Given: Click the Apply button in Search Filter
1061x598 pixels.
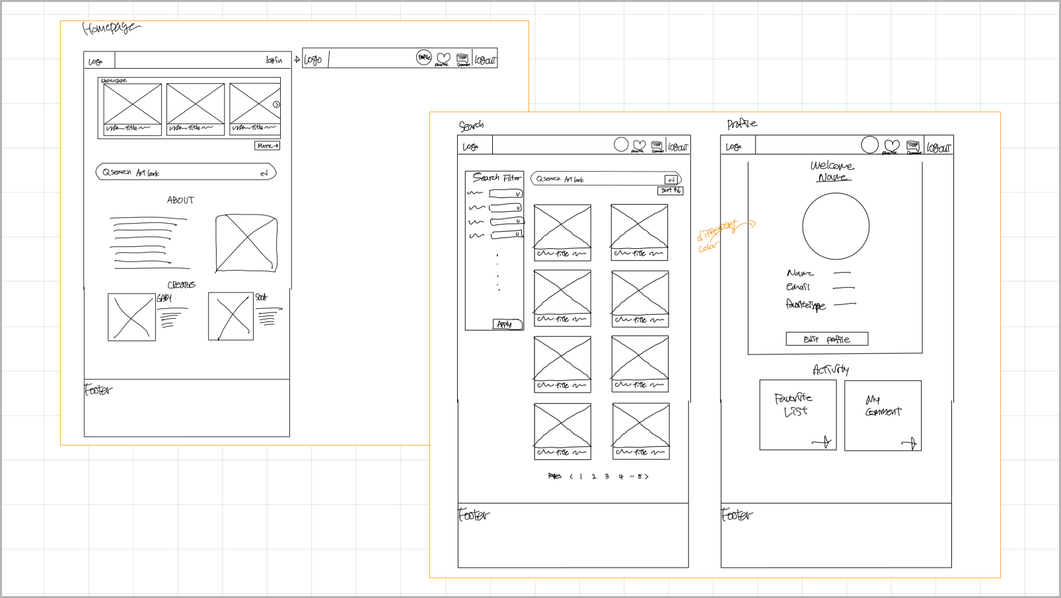Looking at the screenshot, I should [x=507, y=324].
